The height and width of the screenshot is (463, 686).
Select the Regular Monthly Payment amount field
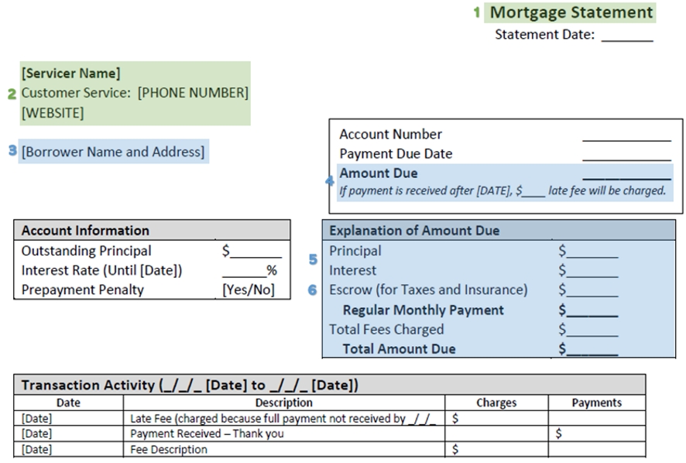click(588, 310)
